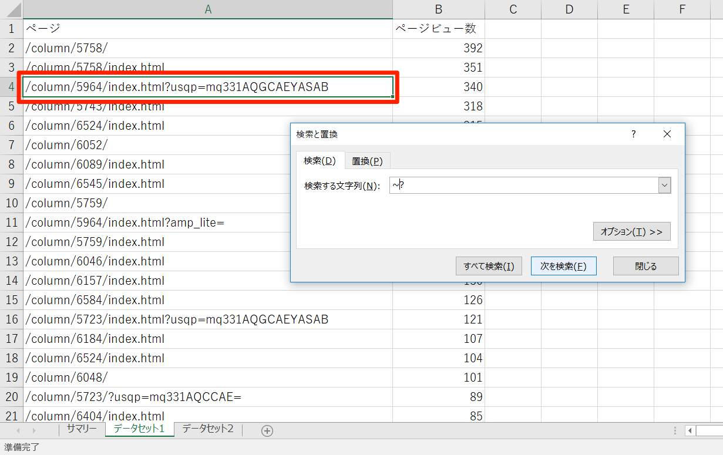Switch to 検索(D) tab
Image resolution: width=723 pixels, height=455 pixels.
[320, 161]
